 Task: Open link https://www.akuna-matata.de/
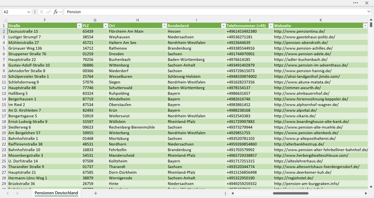tap(302, 82)
